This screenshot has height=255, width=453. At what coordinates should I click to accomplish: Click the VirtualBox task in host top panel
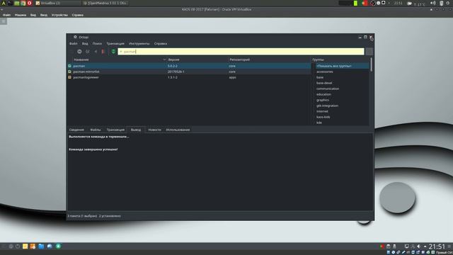click(58, 3)
